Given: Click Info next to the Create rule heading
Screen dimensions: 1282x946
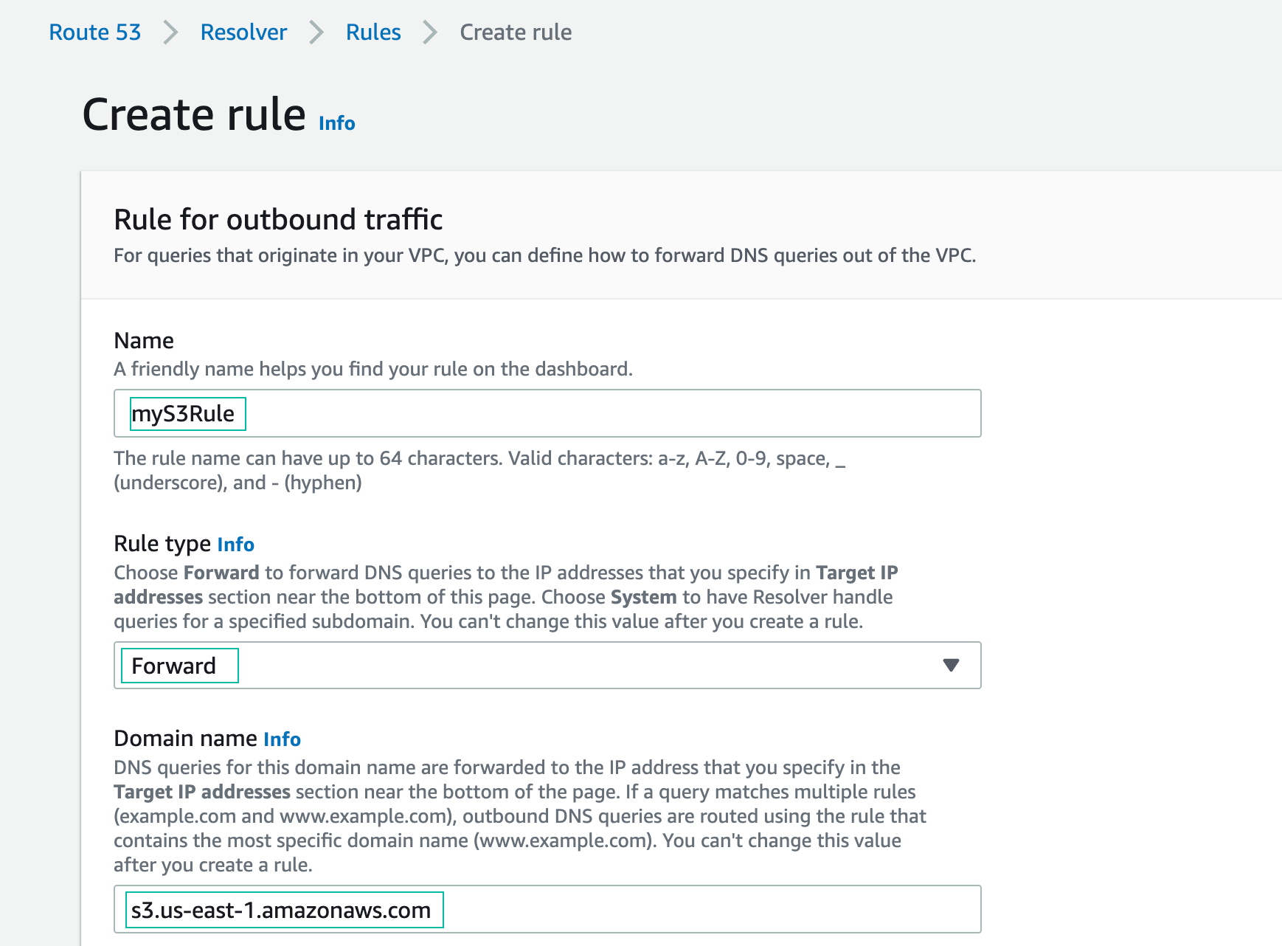Looking at the screenshot, I should point(336,123).
